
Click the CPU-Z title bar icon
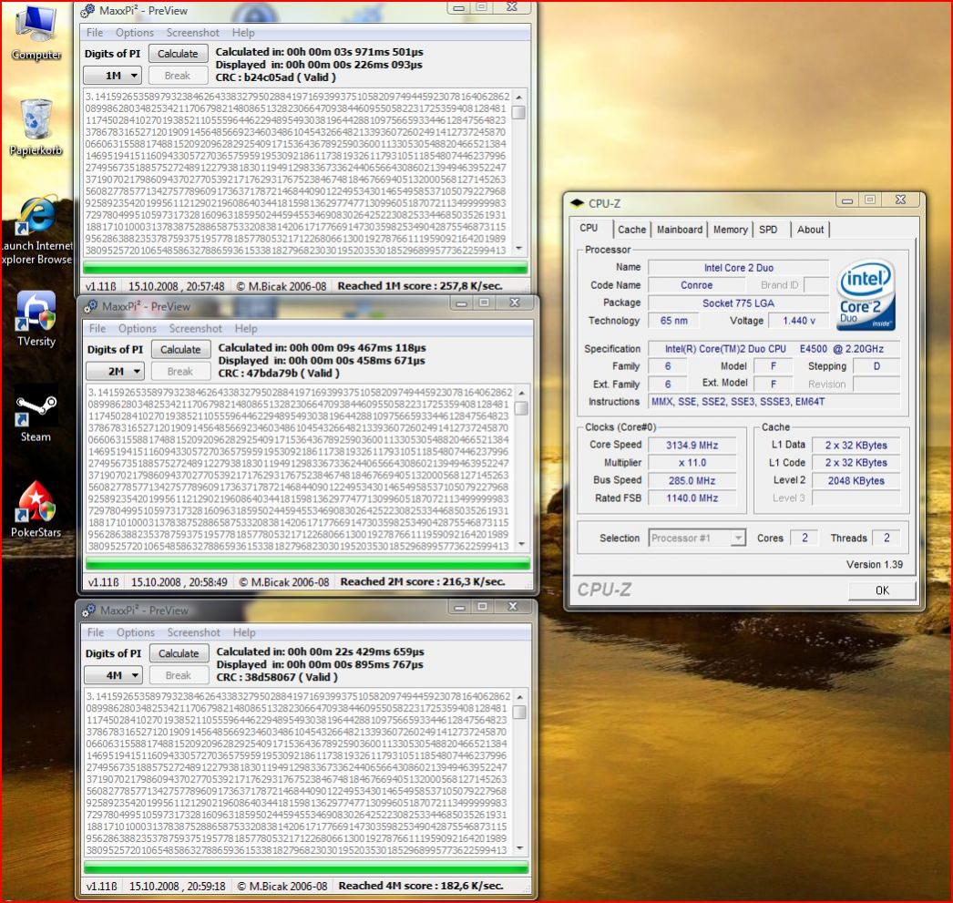pos(578,203)
